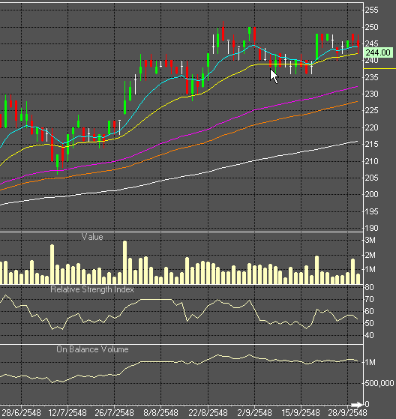Image resolution: width=396 pixels, height=419 pixels.
Task: Select the tallest volume bar in the Value panel
Action: (124, 262)
